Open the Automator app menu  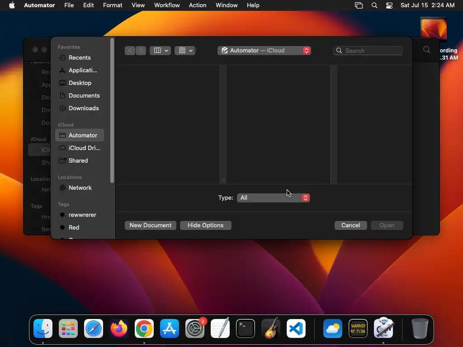pyautogui.click(x=39, y=5)
